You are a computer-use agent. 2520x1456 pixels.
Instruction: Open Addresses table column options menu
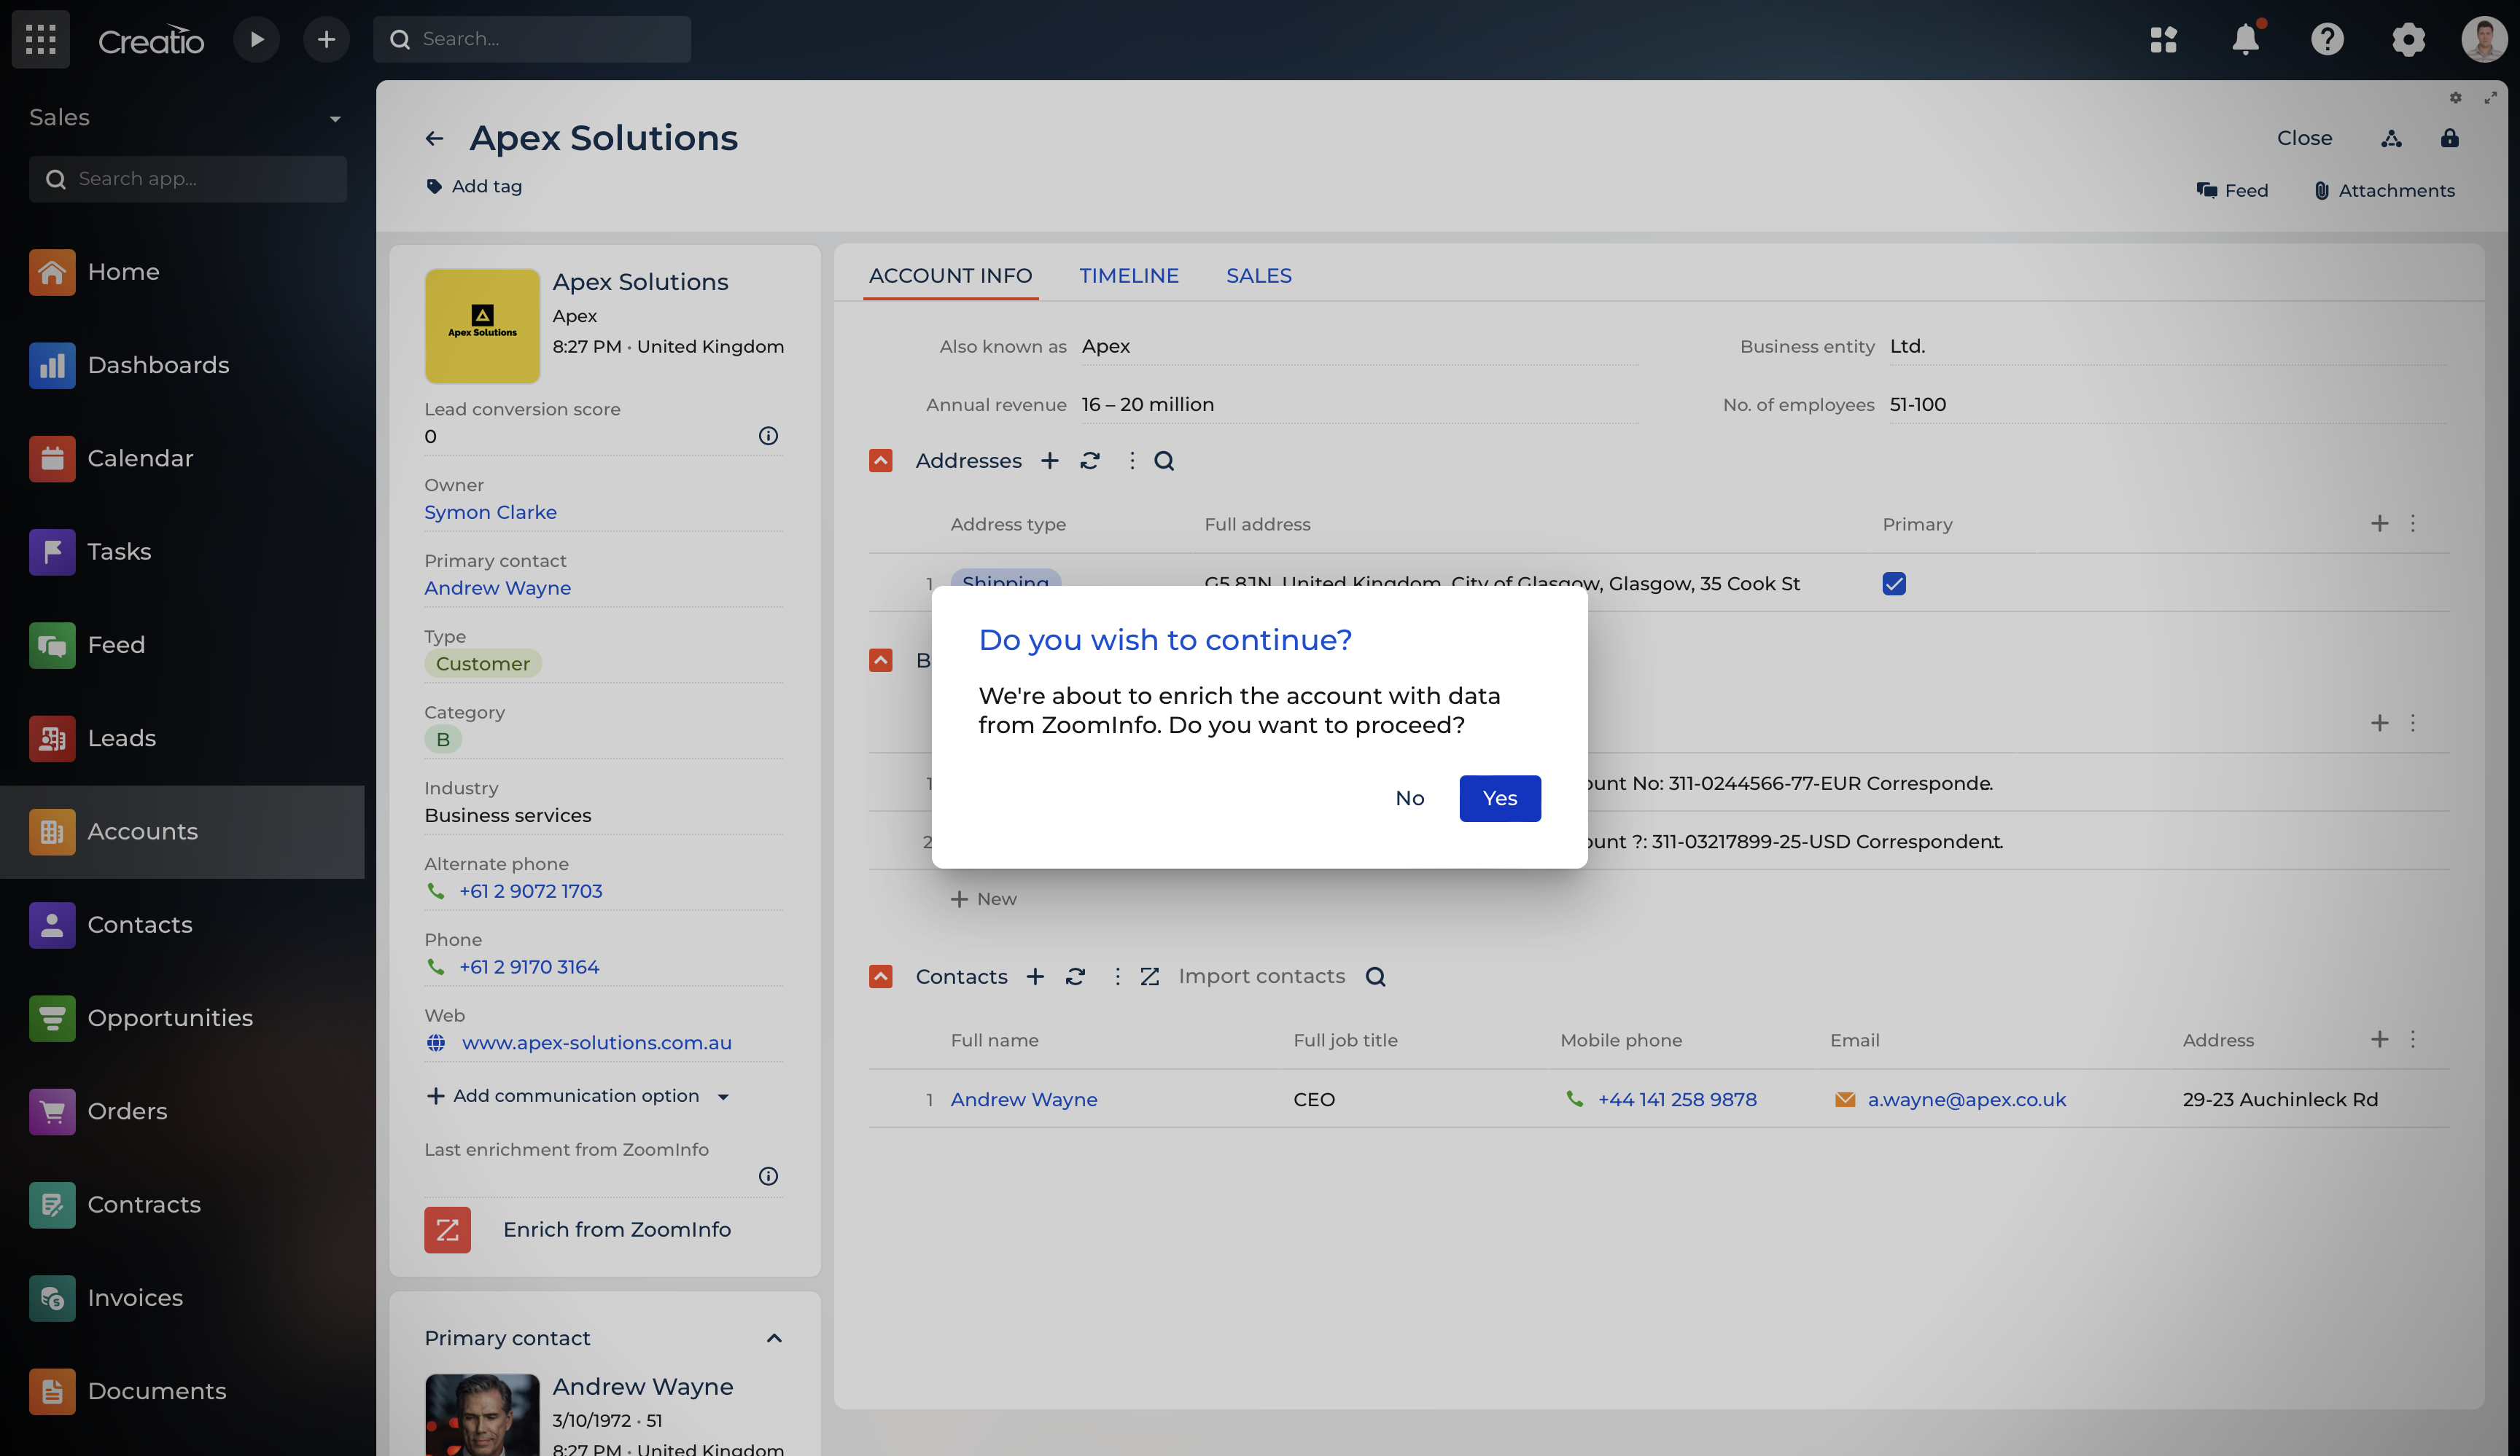point(2412,524)
